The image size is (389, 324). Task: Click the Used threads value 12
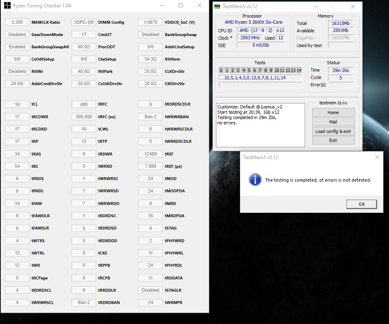(x=281, y=38)
